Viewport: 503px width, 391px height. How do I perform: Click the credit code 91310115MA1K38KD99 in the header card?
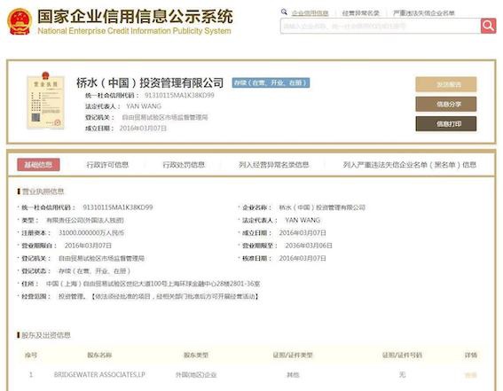[x=179, y=95]
